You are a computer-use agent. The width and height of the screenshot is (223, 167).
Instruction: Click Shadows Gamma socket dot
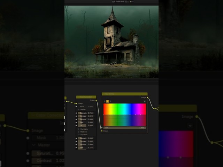click(x=76, y=144)
